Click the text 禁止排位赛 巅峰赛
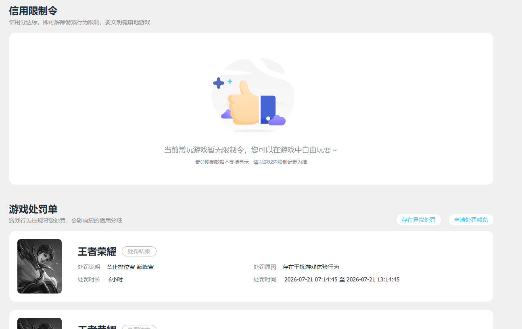The height and width of the screenshot is (329, 522). (130, 267)
